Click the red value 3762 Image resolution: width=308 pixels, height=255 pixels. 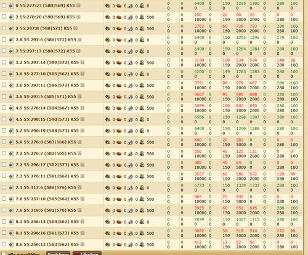click(x=199, y=26)
